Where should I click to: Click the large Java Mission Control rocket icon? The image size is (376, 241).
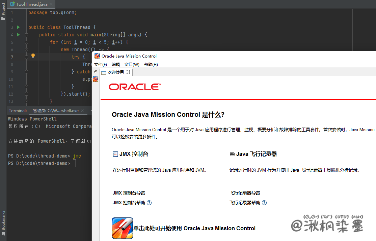[x=123, y=228]
